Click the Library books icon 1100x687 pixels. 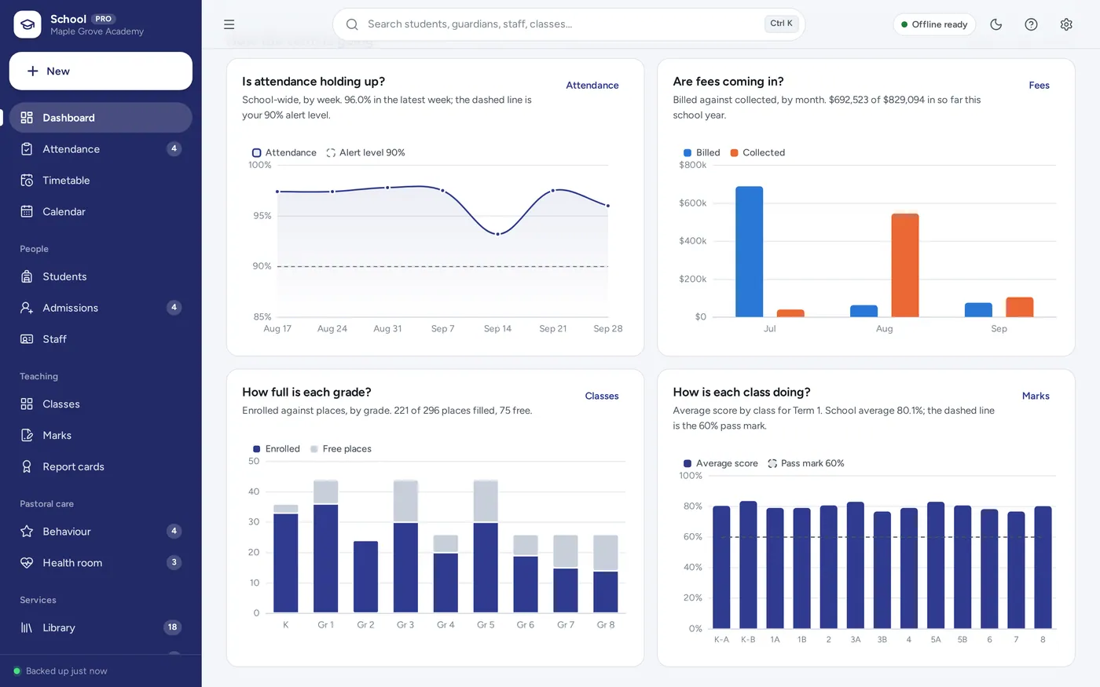27,628
